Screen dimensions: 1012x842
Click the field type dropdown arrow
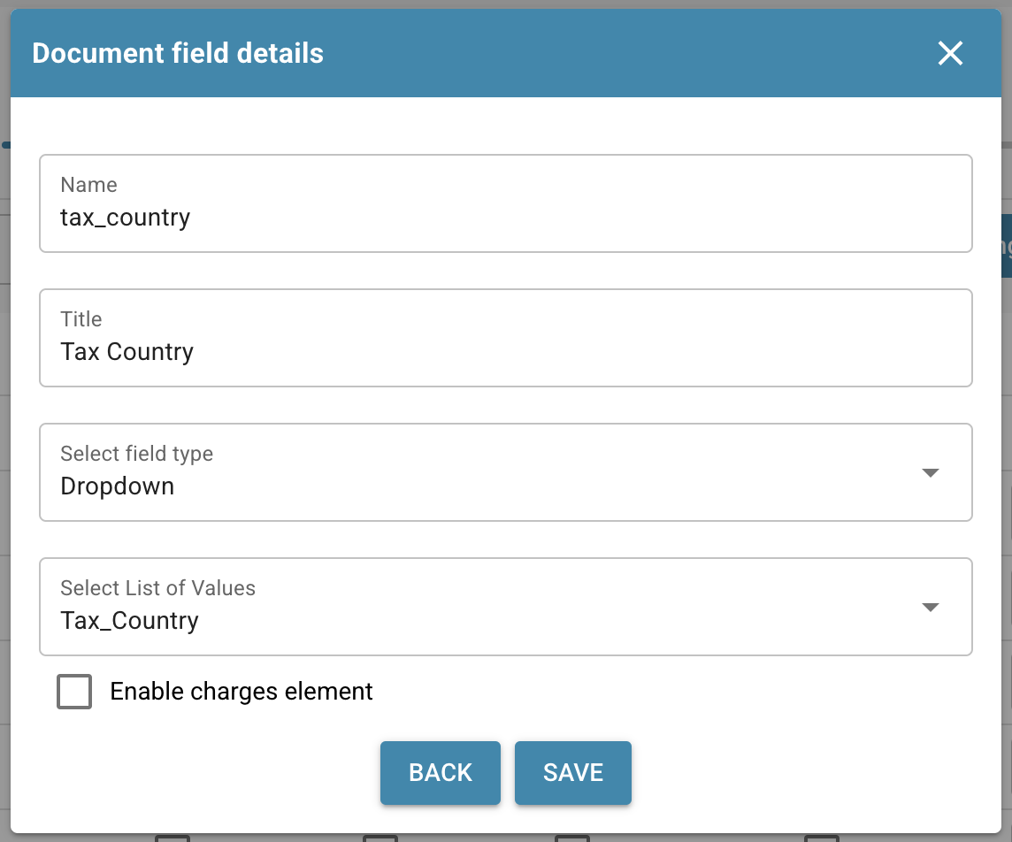click(930, 472)
